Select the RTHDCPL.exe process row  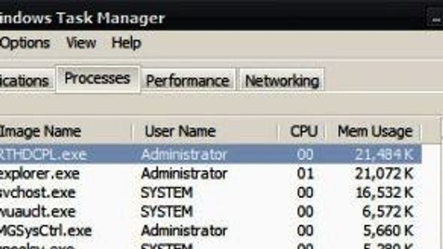pos(211,154)
